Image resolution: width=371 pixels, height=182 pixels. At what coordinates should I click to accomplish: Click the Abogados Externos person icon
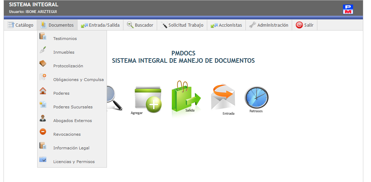[x=43, y=119]
